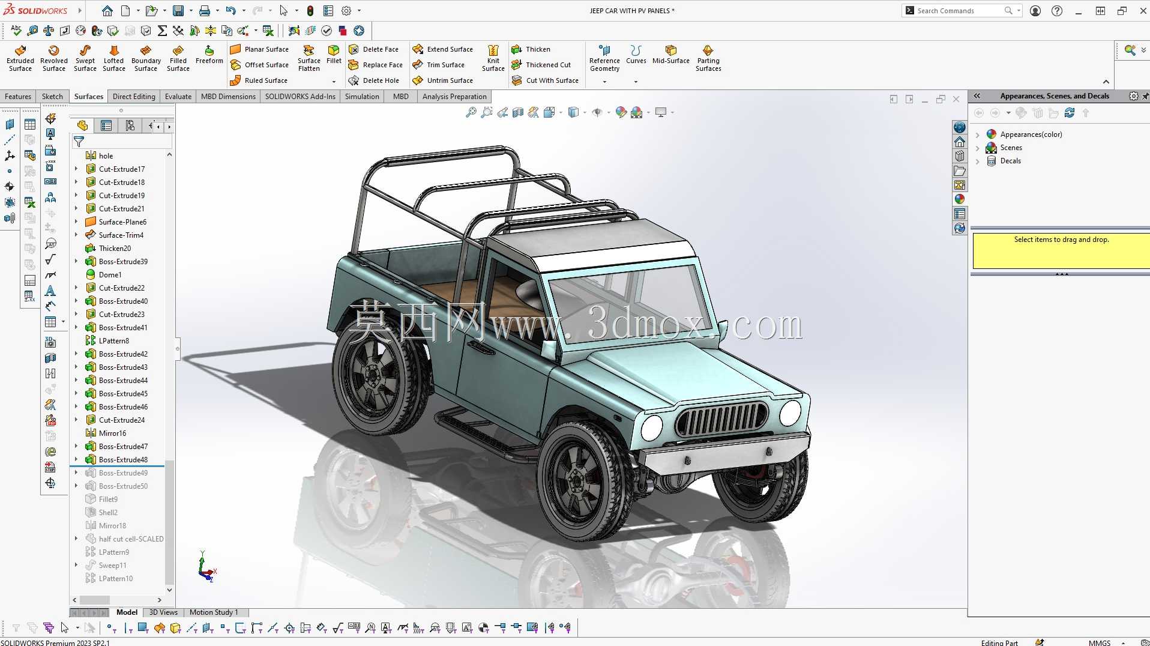Open the Surface Flatten tool
This screenshot has width=1150, height=646.
(309, 58)
